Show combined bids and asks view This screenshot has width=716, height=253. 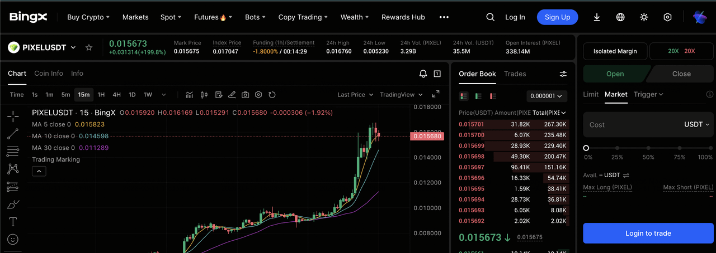point(464,96)
